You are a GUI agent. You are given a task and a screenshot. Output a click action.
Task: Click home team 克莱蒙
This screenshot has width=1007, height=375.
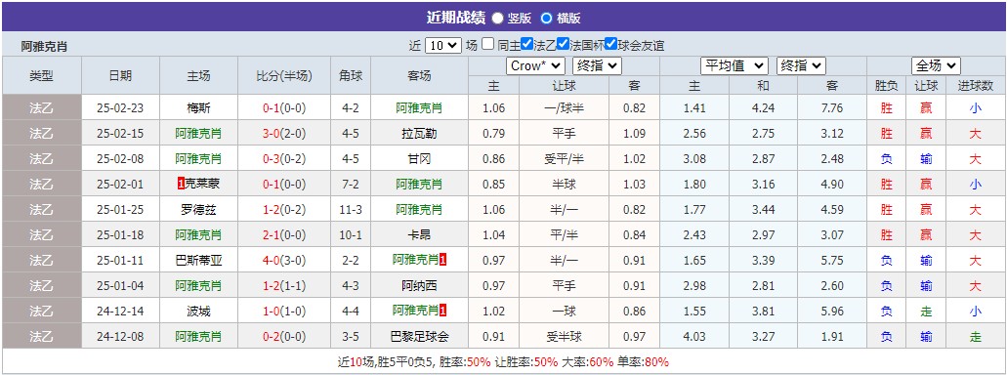(202, 185)
